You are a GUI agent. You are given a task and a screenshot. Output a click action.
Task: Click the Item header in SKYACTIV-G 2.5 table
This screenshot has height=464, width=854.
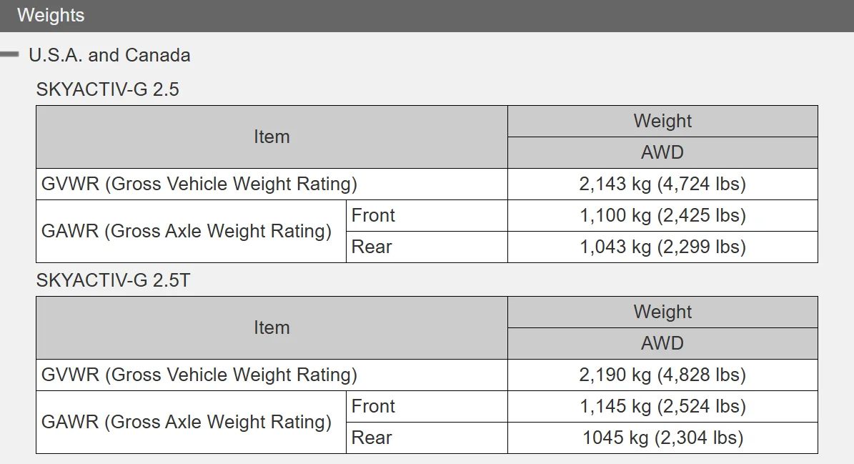(x=272, y=137)
